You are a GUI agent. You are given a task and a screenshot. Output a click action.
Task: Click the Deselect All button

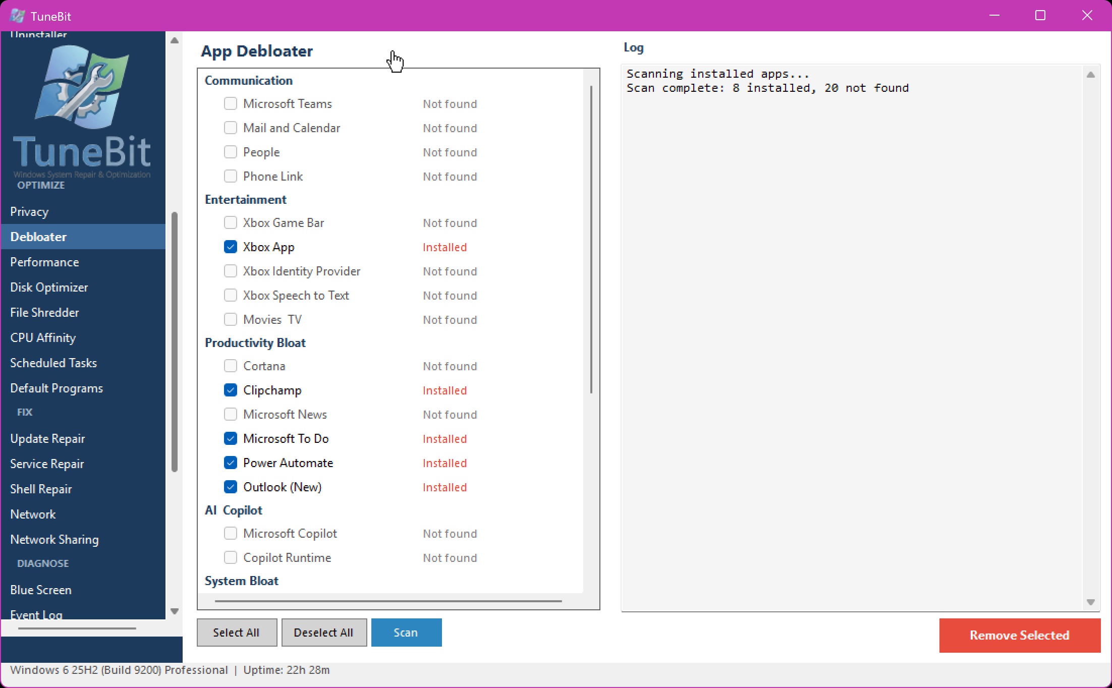pos(324,633)
